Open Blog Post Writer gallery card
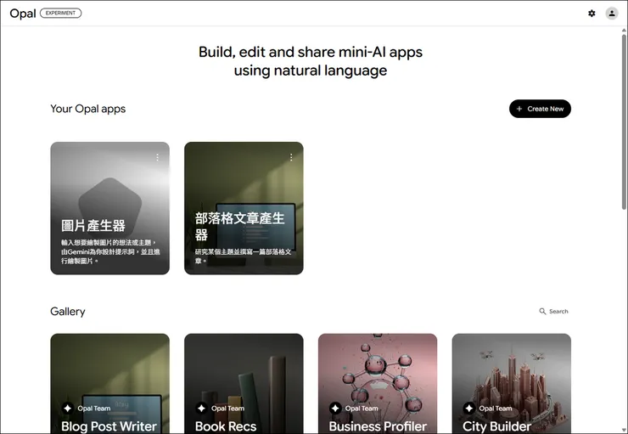The height and width of the screenshot is (434, 628). point(109,384)
